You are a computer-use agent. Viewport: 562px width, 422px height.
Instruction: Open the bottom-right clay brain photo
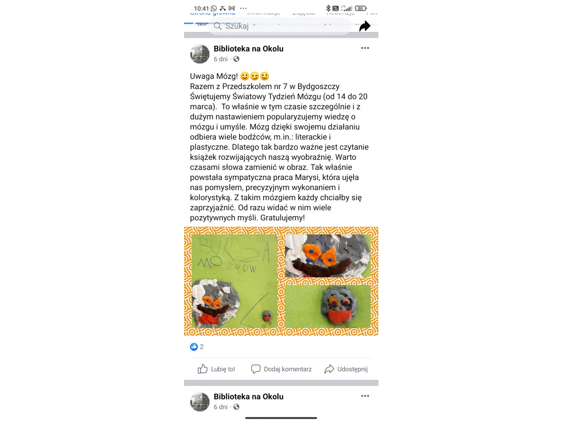point(328,307)
